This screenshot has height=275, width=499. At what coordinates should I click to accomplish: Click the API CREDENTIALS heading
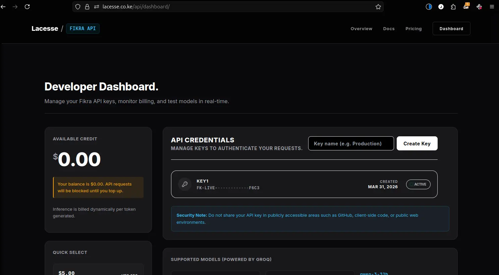(x=203, y=140)
